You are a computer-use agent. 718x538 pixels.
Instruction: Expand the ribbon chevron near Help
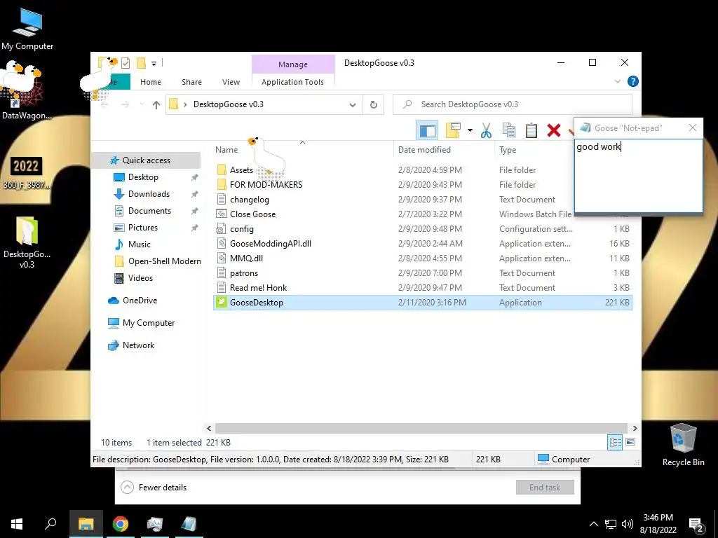click(x=617, y=81)
